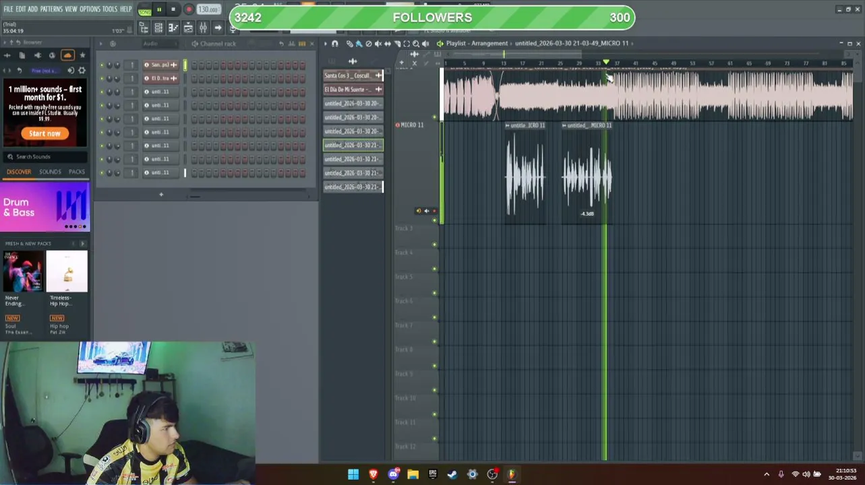
Task: Select the Playlist paint brush tool
Action: point(359,44)
